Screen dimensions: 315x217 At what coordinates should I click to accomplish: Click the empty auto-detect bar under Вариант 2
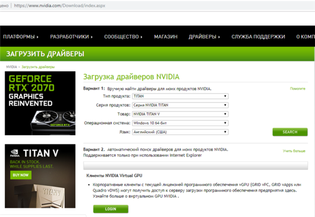[195, 166]
